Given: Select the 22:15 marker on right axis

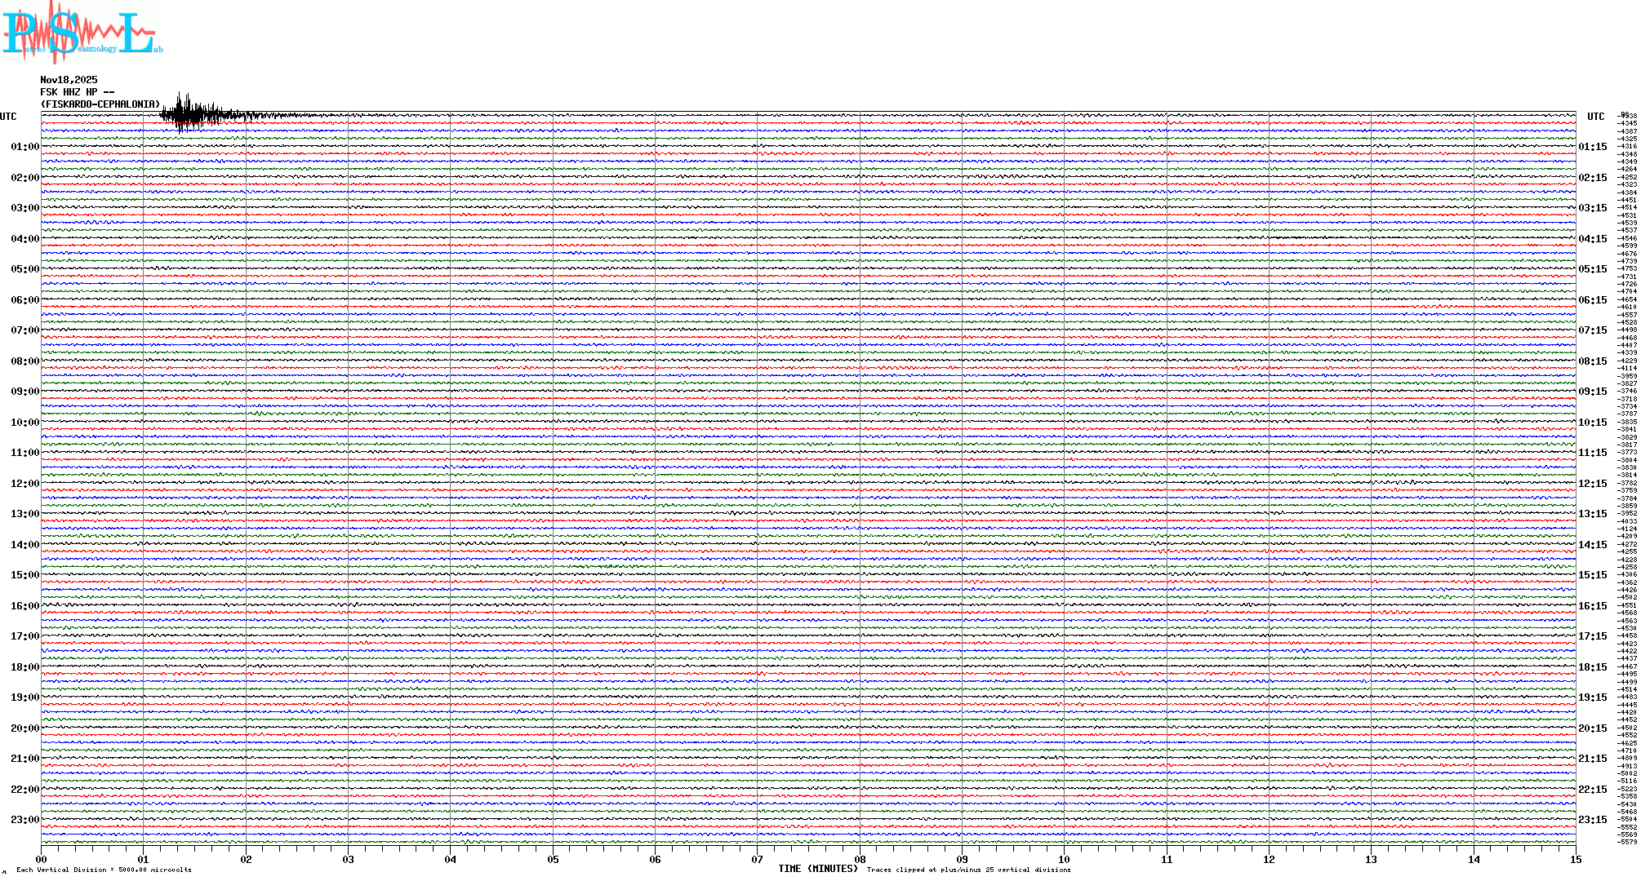Looking at the screenshot, I should pyautogui.click(x=1592, y=790).
